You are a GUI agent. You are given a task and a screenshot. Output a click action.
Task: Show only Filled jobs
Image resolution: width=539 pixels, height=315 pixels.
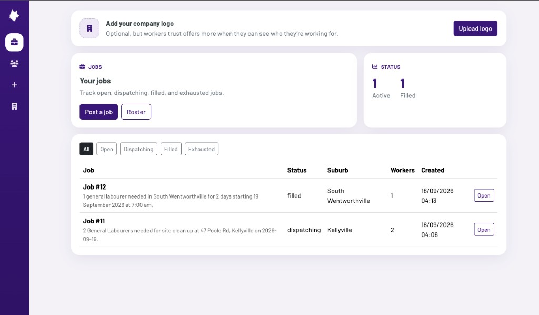[171, 149]
